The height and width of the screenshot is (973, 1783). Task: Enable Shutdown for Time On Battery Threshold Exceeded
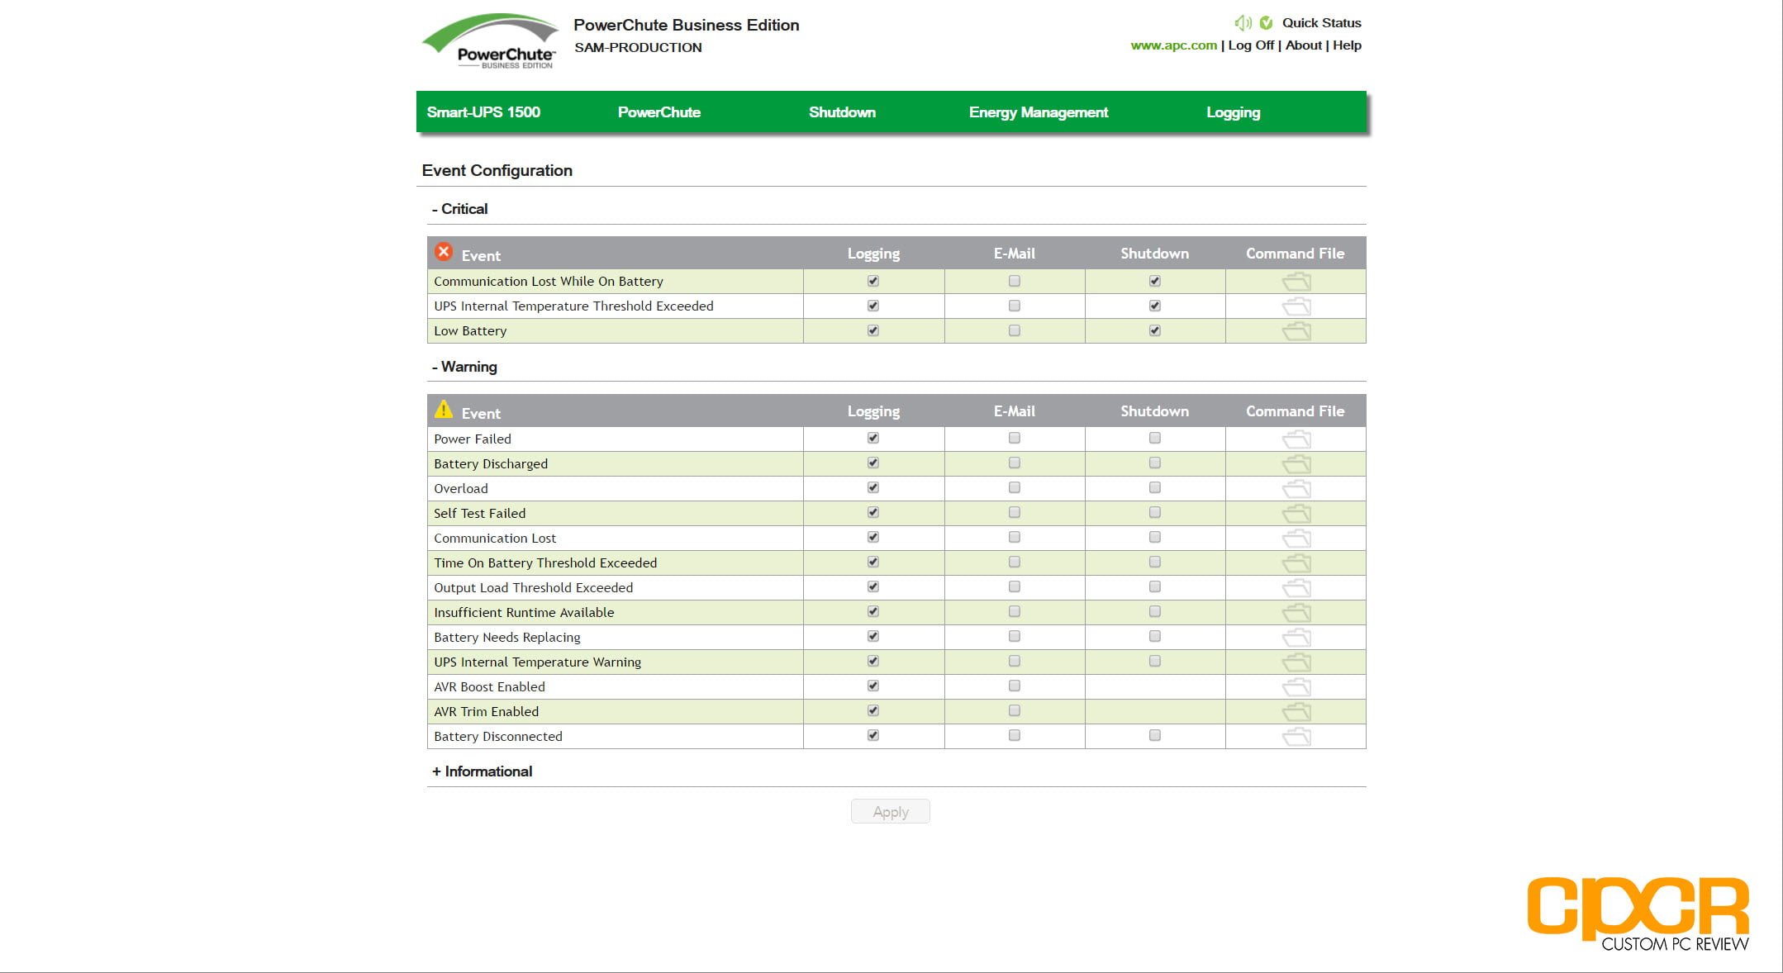pyautogui.click(x=1155, y=562)
